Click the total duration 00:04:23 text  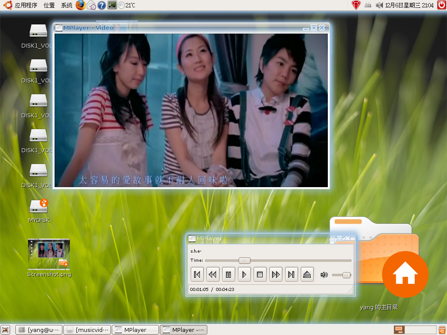[225, 290]
